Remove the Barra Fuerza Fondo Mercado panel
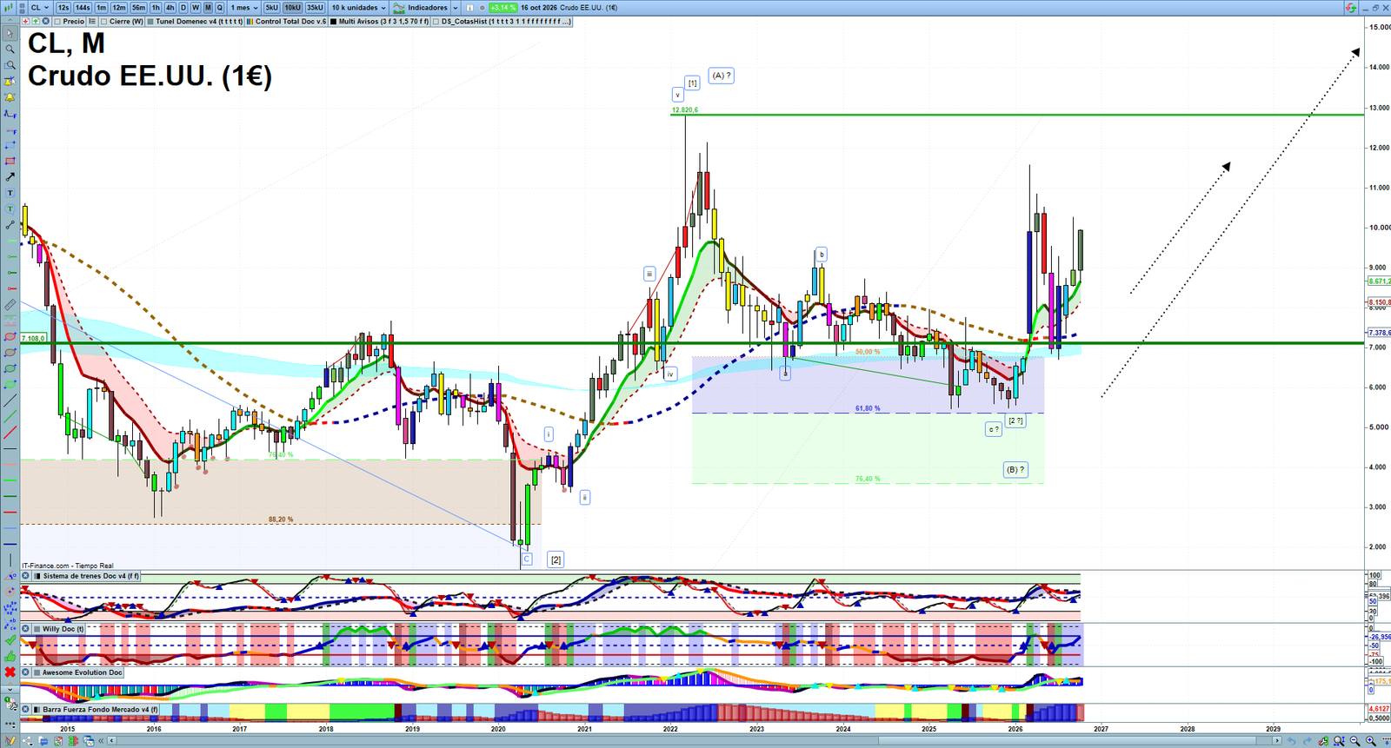The height and width of the screenshot is (748, 1391). point(26,710)
